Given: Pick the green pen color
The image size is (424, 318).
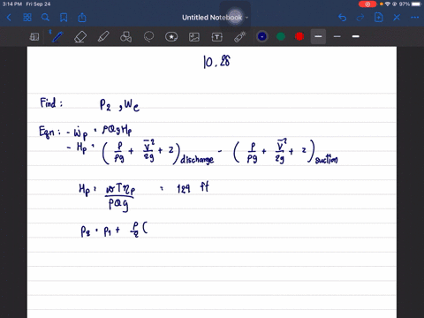Looking at the screenshot, I should click(x=281, y=36).
